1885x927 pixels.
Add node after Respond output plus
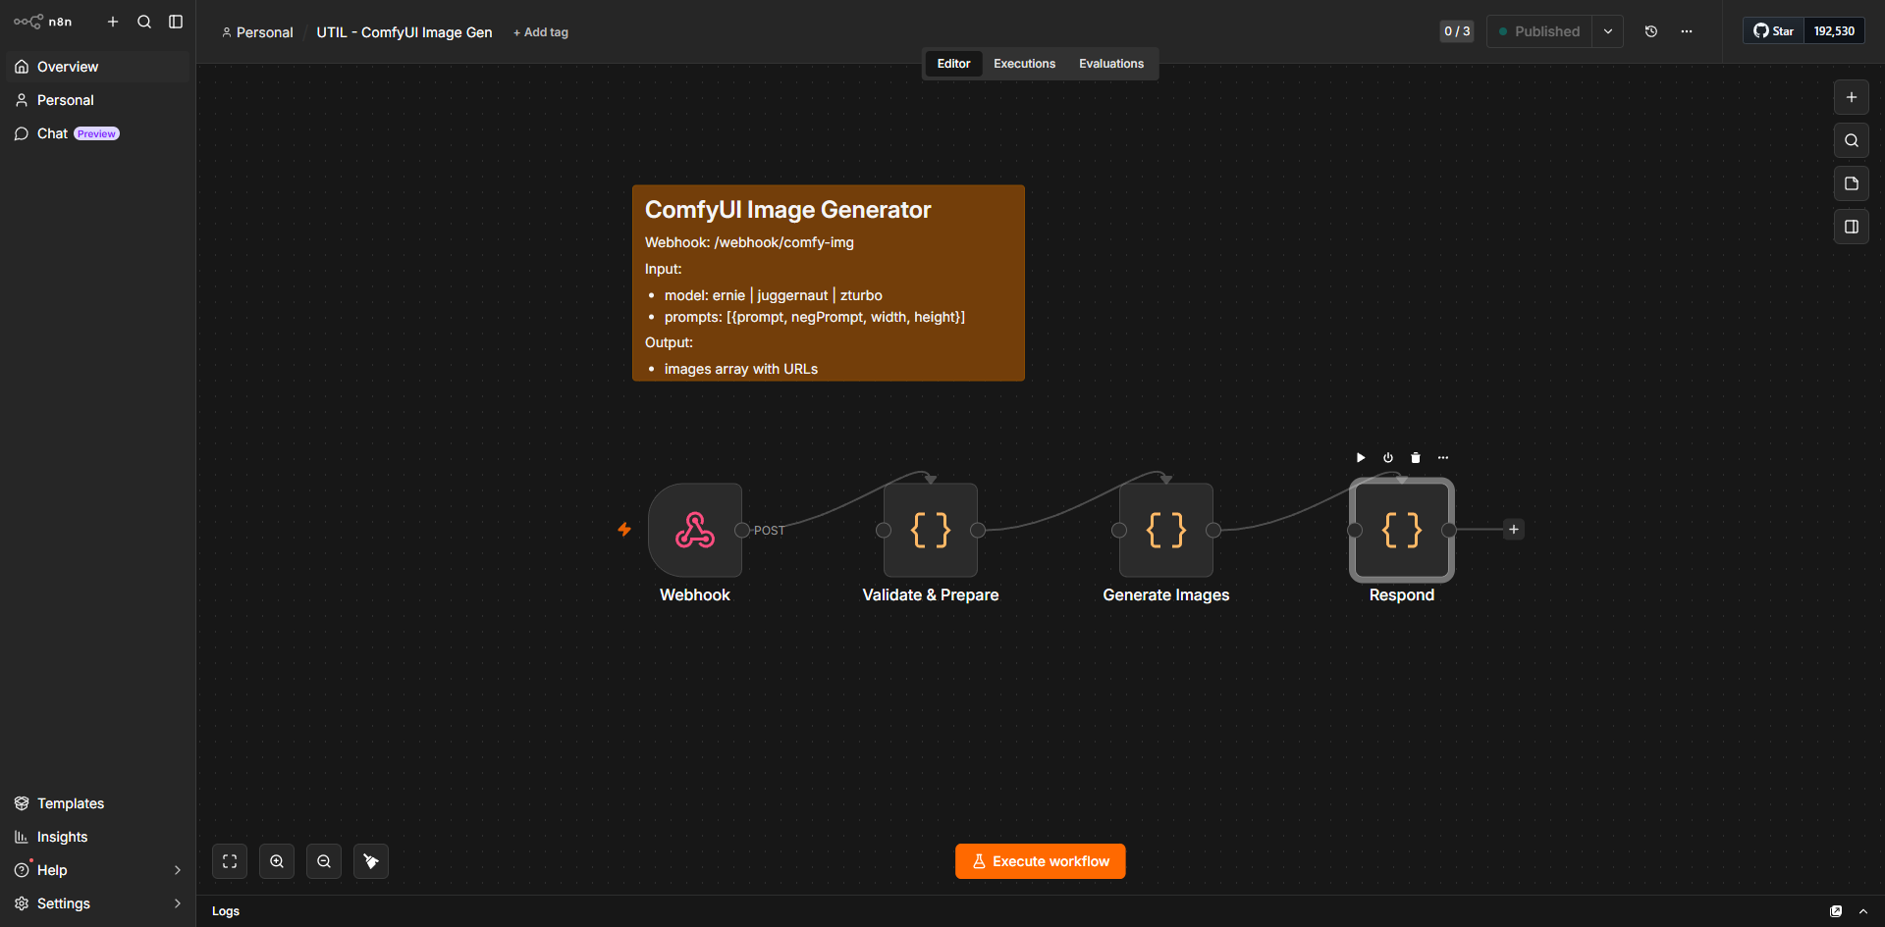(1514, 530)
